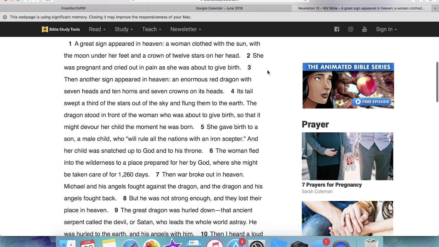Open a new Safari tab
The height and width of the screenshot is (247, 439).
pyautogui.click(x=436, y=8)
